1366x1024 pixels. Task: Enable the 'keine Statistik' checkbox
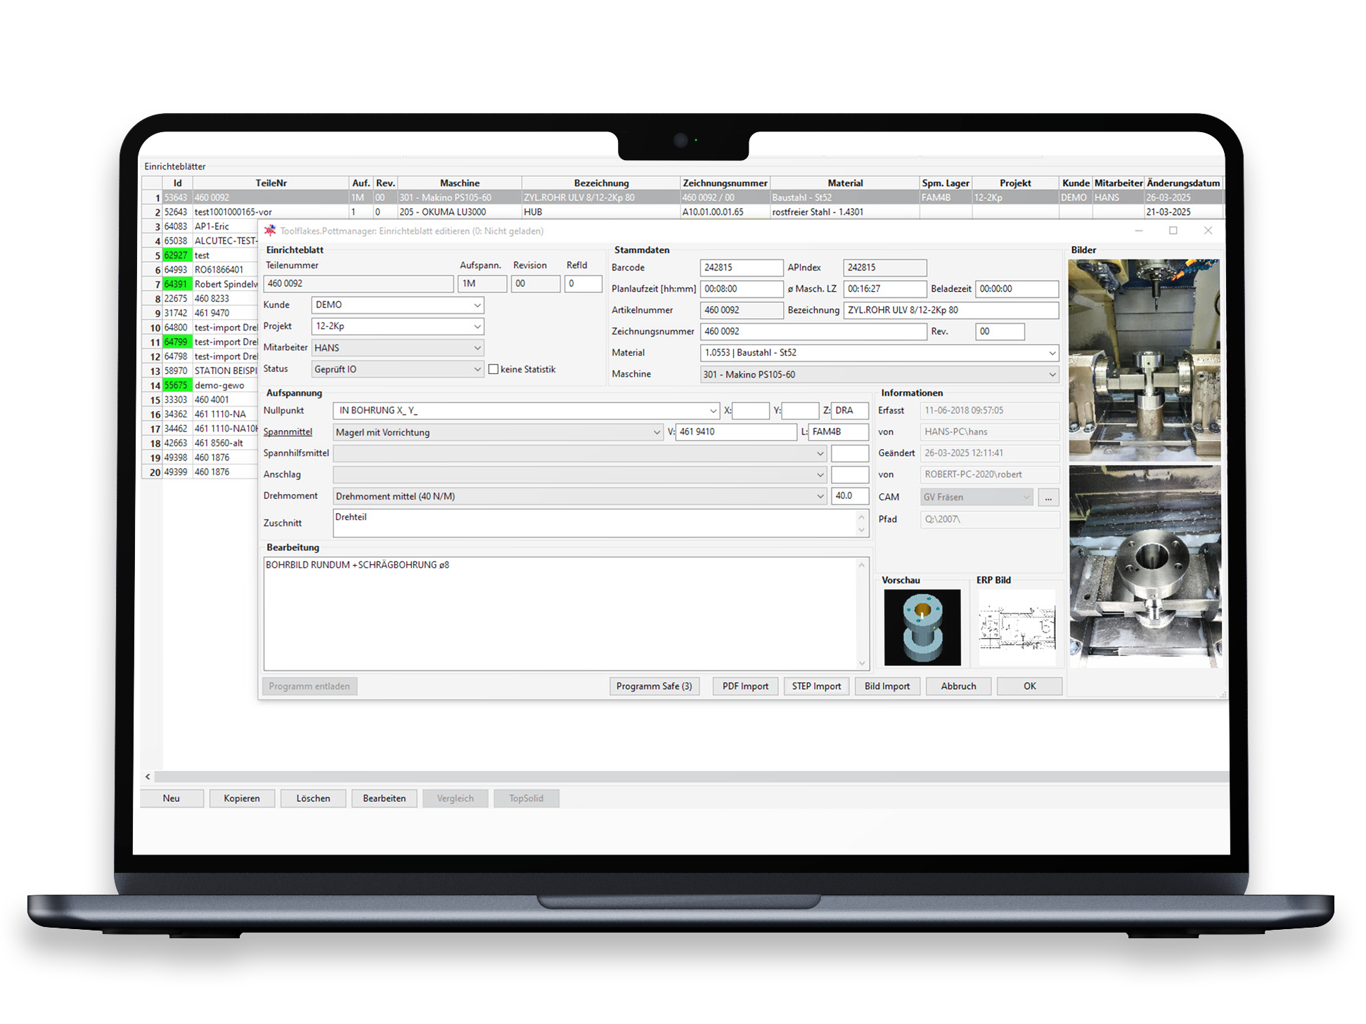494,369
